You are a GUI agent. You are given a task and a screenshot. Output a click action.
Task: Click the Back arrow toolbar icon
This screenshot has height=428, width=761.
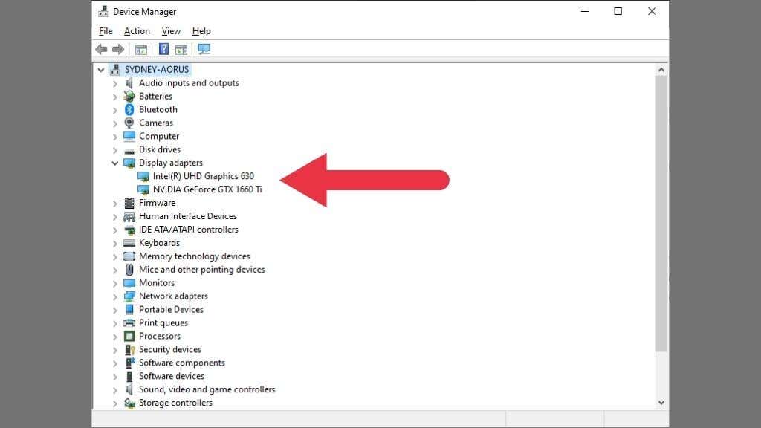[x=101, y=49]
